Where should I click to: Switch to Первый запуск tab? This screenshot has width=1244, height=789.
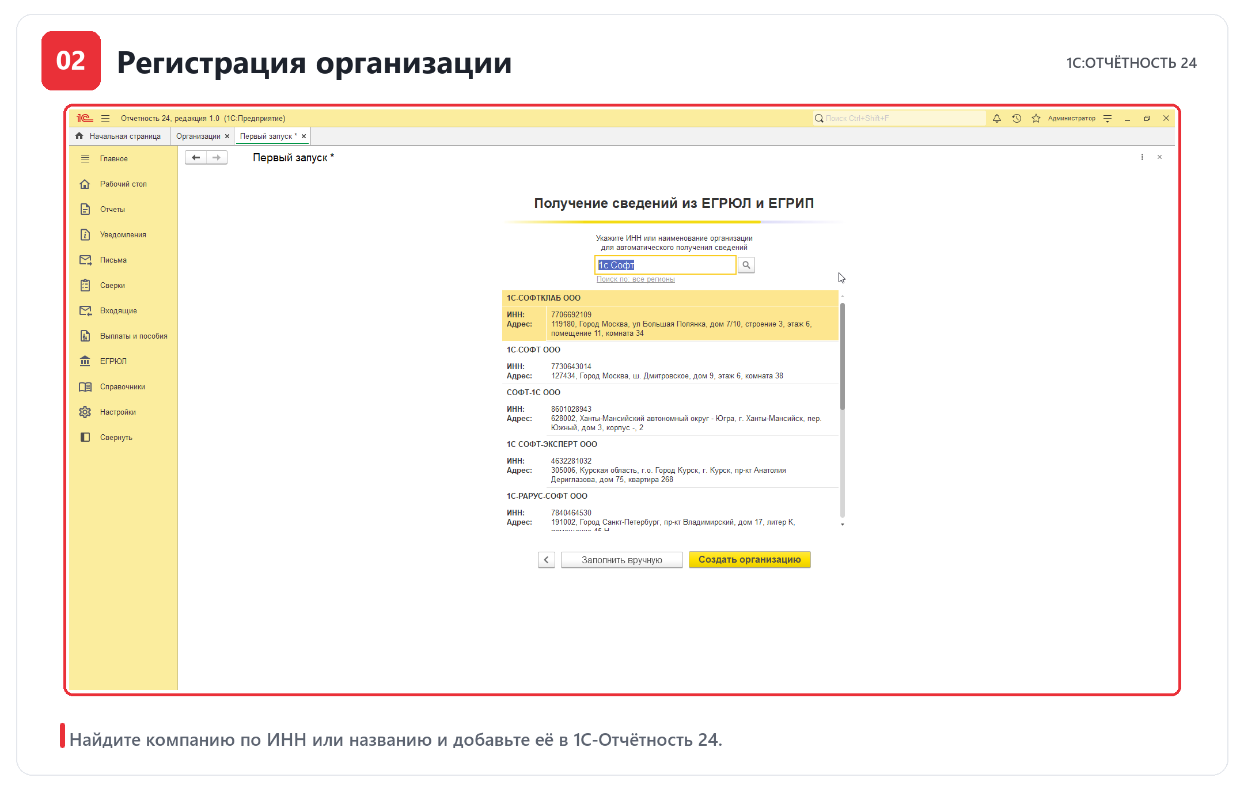[x=268, y=136]
